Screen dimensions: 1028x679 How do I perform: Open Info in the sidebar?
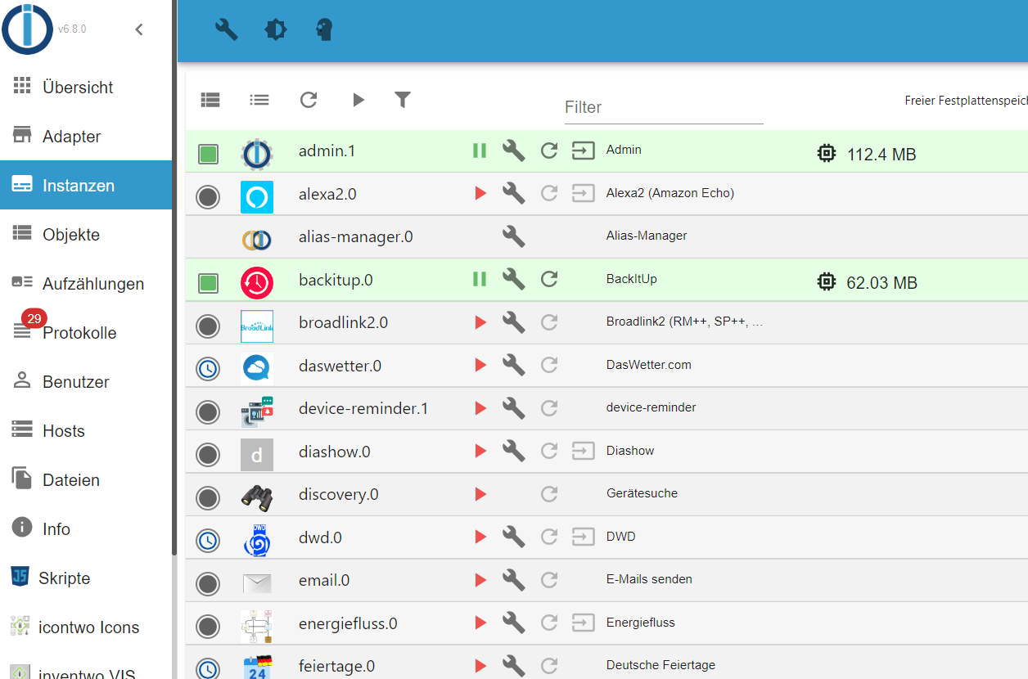86,529
